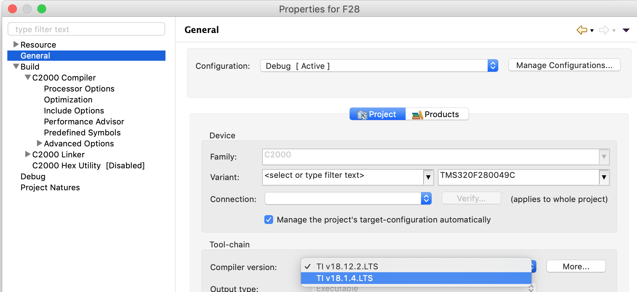Open the forward history dropdown arrow
Image resolution: width=637 pixels, height=292 pixels.
pyautogui.click(x=614, y=31)
